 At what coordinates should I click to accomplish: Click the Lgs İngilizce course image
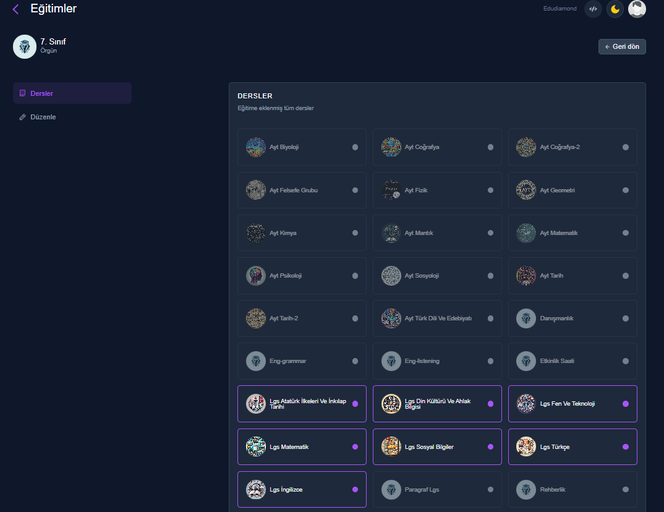point(256,489)
